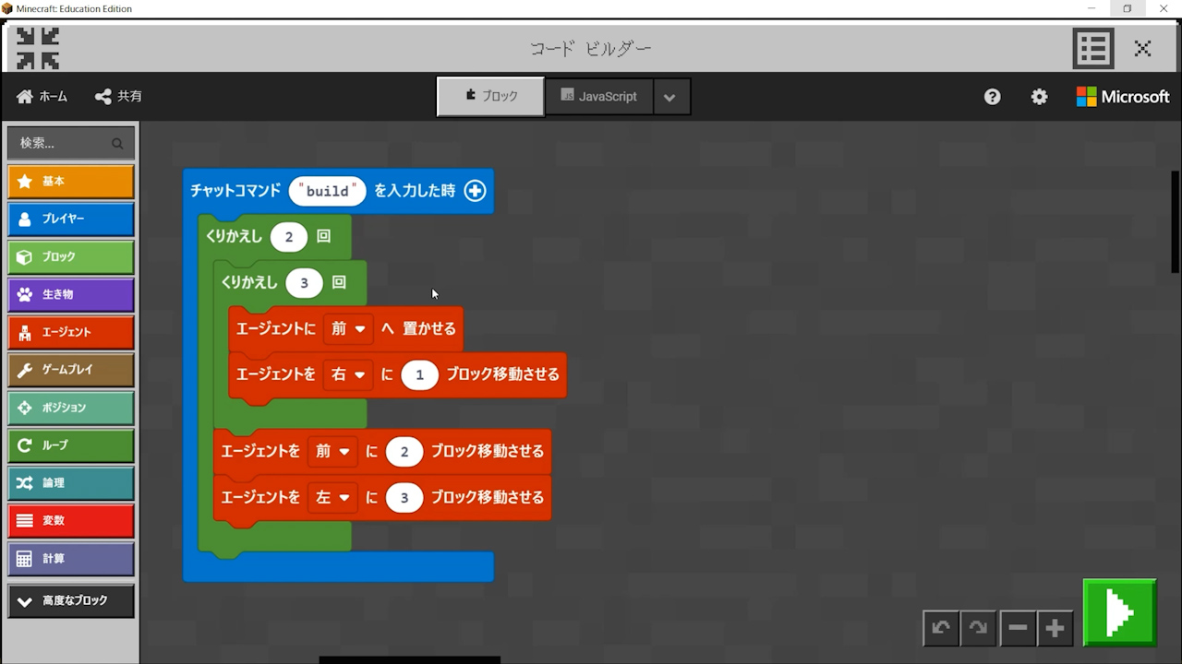Open the 前 direction dropdown in 置かせる block
This screenshot has height=664, width=1182.
pyautogui.click(x=348, y=329)
